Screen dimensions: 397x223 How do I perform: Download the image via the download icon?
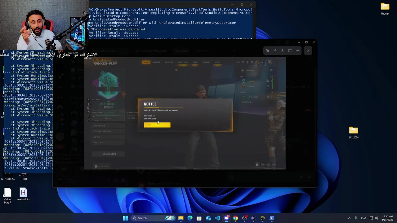pyautogui.click(x=282, y=50)
